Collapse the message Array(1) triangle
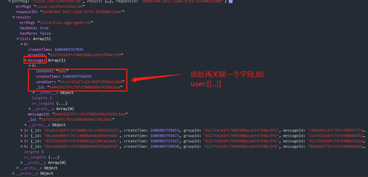The height and width of the screenshot is (177, 368). tap(26, 61)
